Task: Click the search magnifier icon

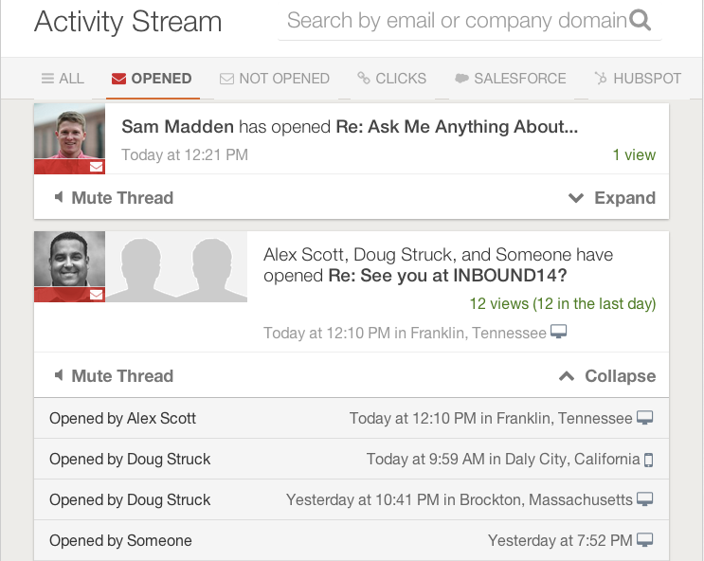Action: click(641, 20)
